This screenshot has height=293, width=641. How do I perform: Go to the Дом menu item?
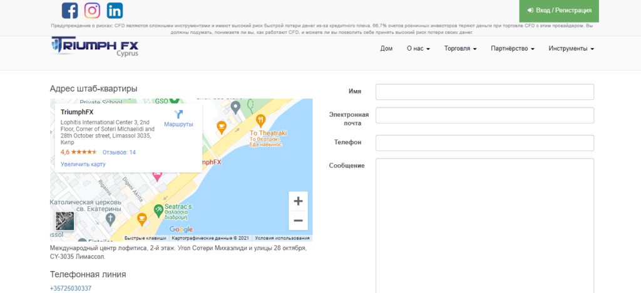coord(386,49)
